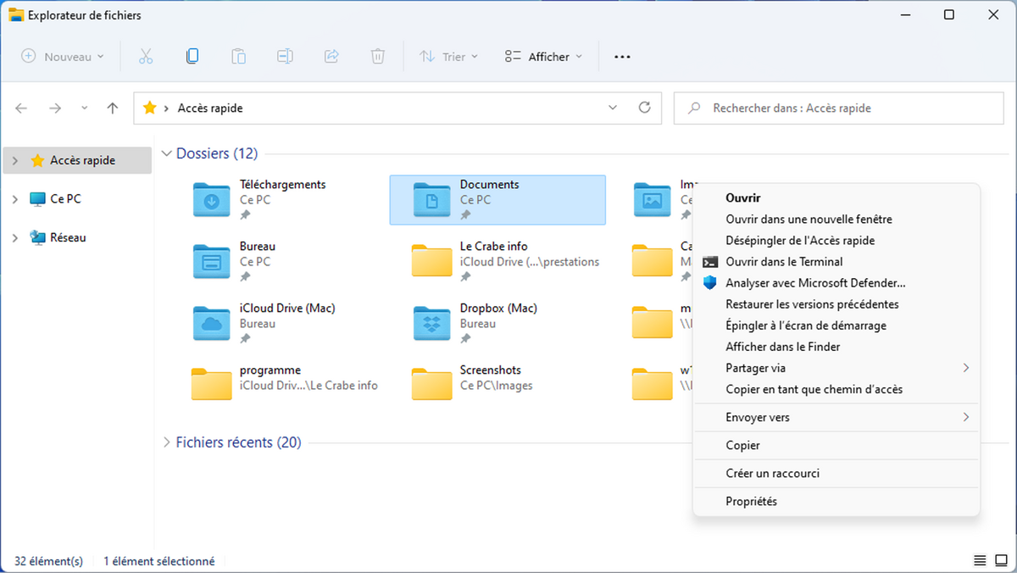This screenshot has width=1017, height=573.
Task: Choose Copier en tant que chemin d'accès
Action: pyautogui.click(x=836, y=389)
